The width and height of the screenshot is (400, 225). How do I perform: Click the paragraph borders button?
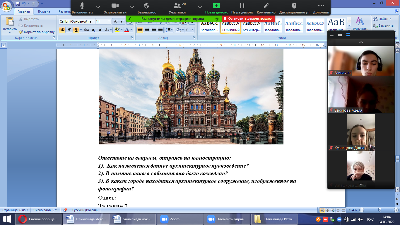pos(188,30)
